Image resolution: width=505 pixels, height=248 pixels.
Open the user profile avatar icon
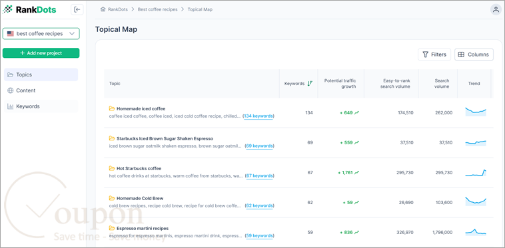point(495,9)
